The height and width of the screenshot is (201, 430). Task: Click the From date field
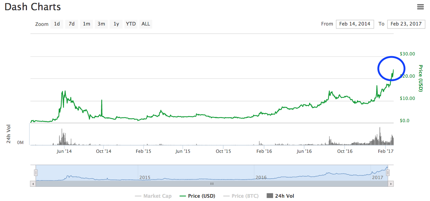pyautogui.click(x=355, y=24)
